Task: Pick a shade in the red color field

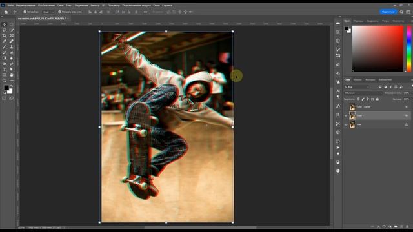Action: 378,48
